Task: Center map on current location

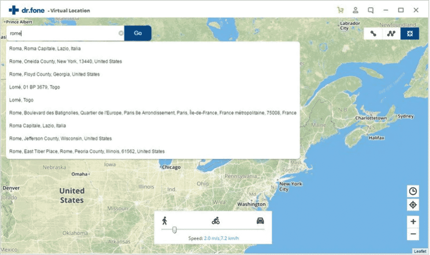Action: tap(413, 205)
